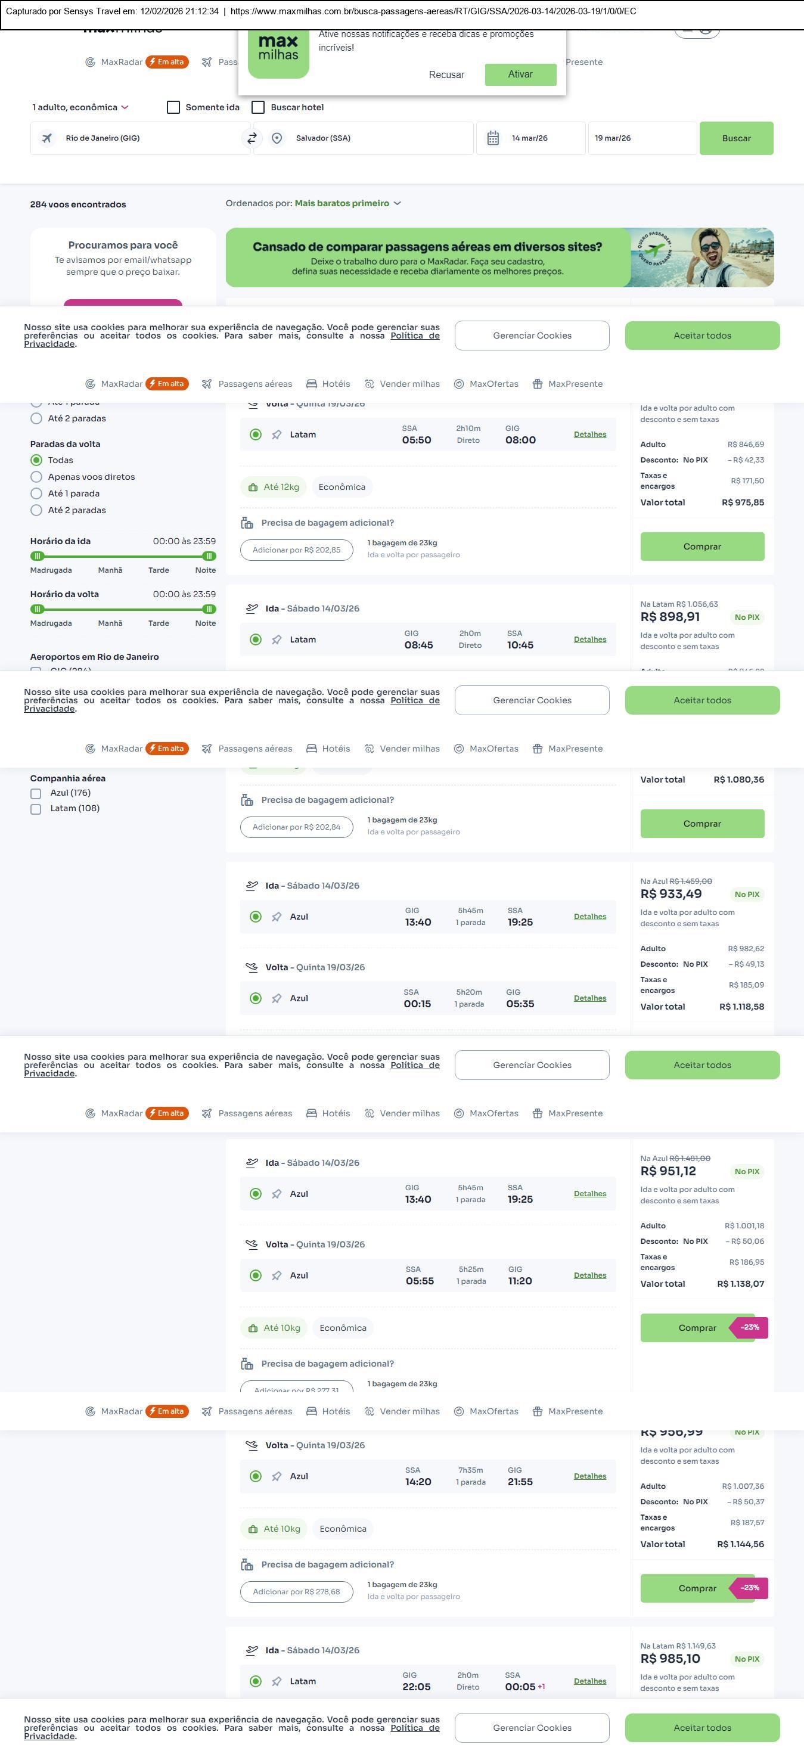
Task: Adjust the 'Horário da ida' slider left handle
Action: pyautogui.click(x=38, y=556)
